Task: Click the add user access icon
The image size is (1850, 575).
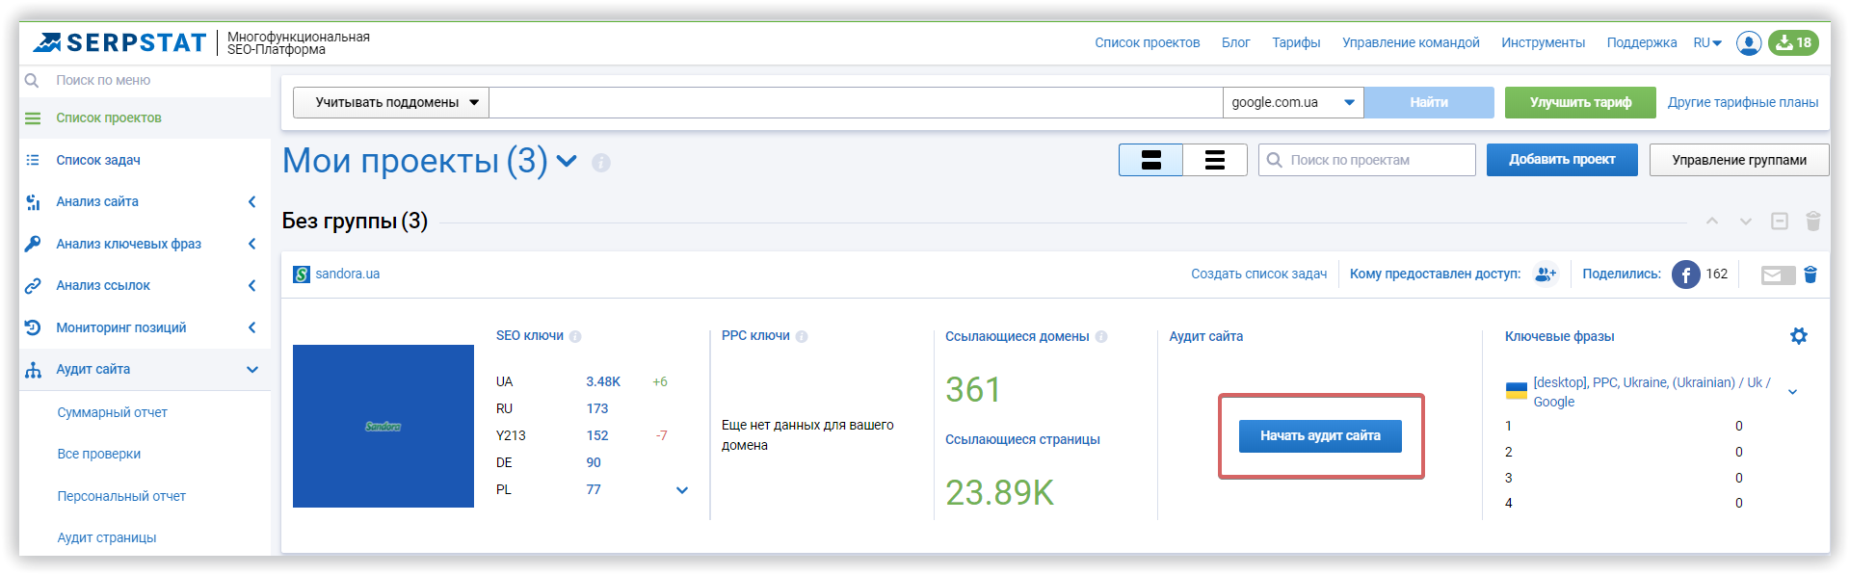Action: click(1546, 274)
